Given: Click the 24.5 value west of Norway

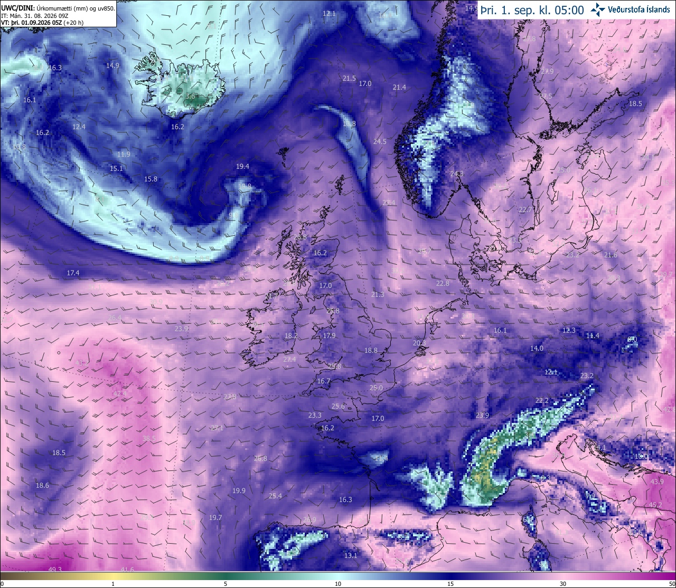Looking at the screenshot, I should click(380, 141).
